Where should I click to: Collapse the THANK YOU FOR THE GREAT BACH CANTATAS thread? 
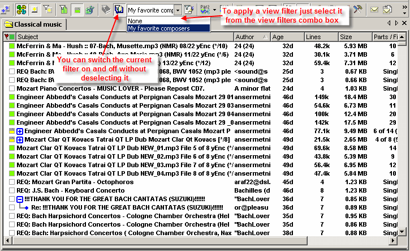click(x=20, y=199)
